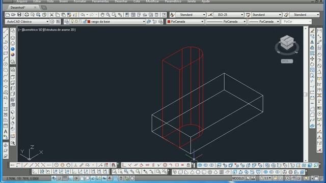Click the vertical scrollbar of drawing area

point(306,94)
